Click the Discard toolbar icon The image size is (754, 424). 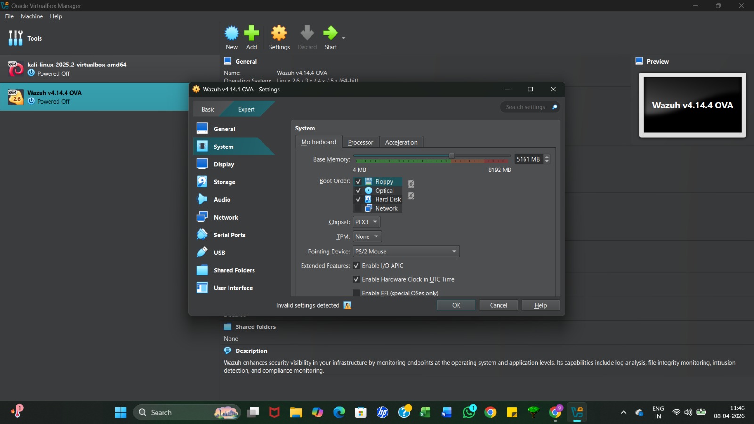pyautogui.click(x=307, y=33)
